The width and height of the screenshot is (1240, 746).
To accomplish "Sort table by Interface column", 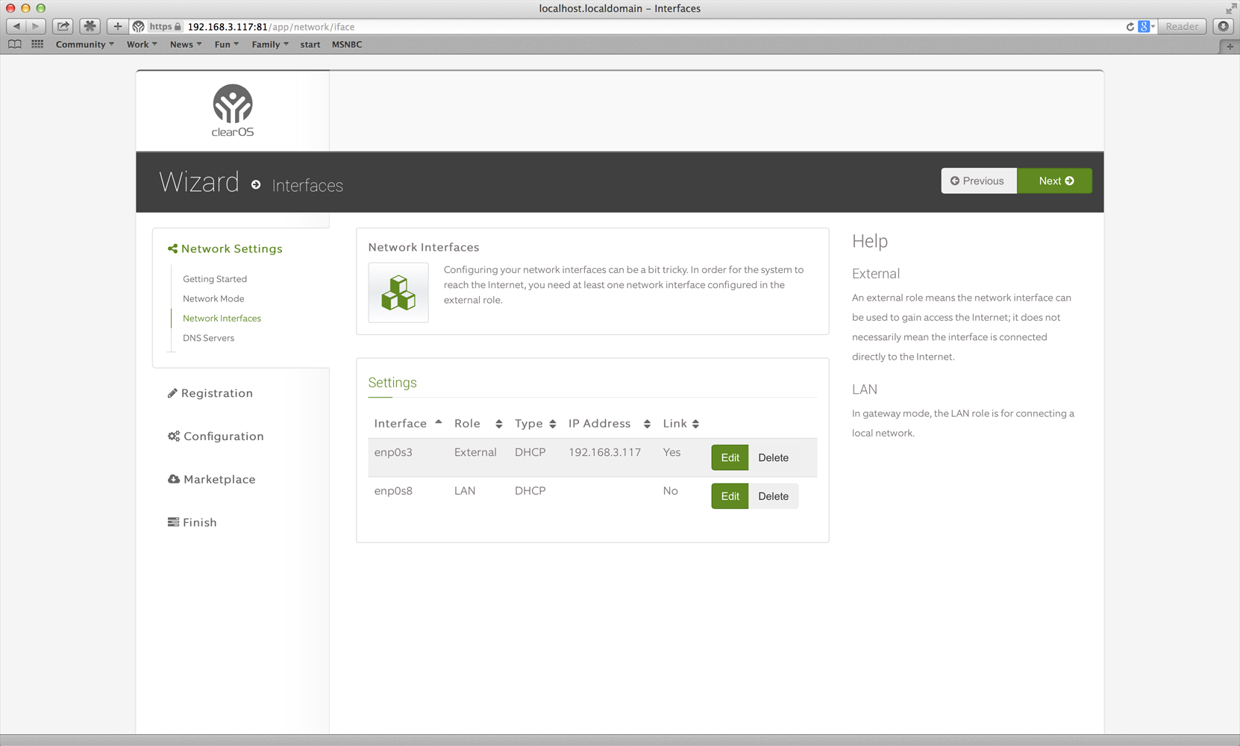I will pos(408,423).
